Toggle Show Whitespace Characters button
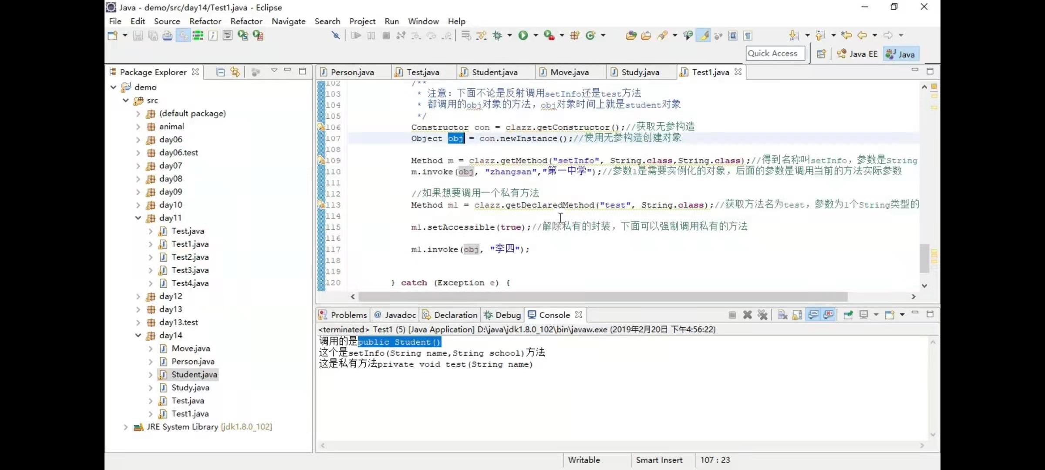 [748, 36]
